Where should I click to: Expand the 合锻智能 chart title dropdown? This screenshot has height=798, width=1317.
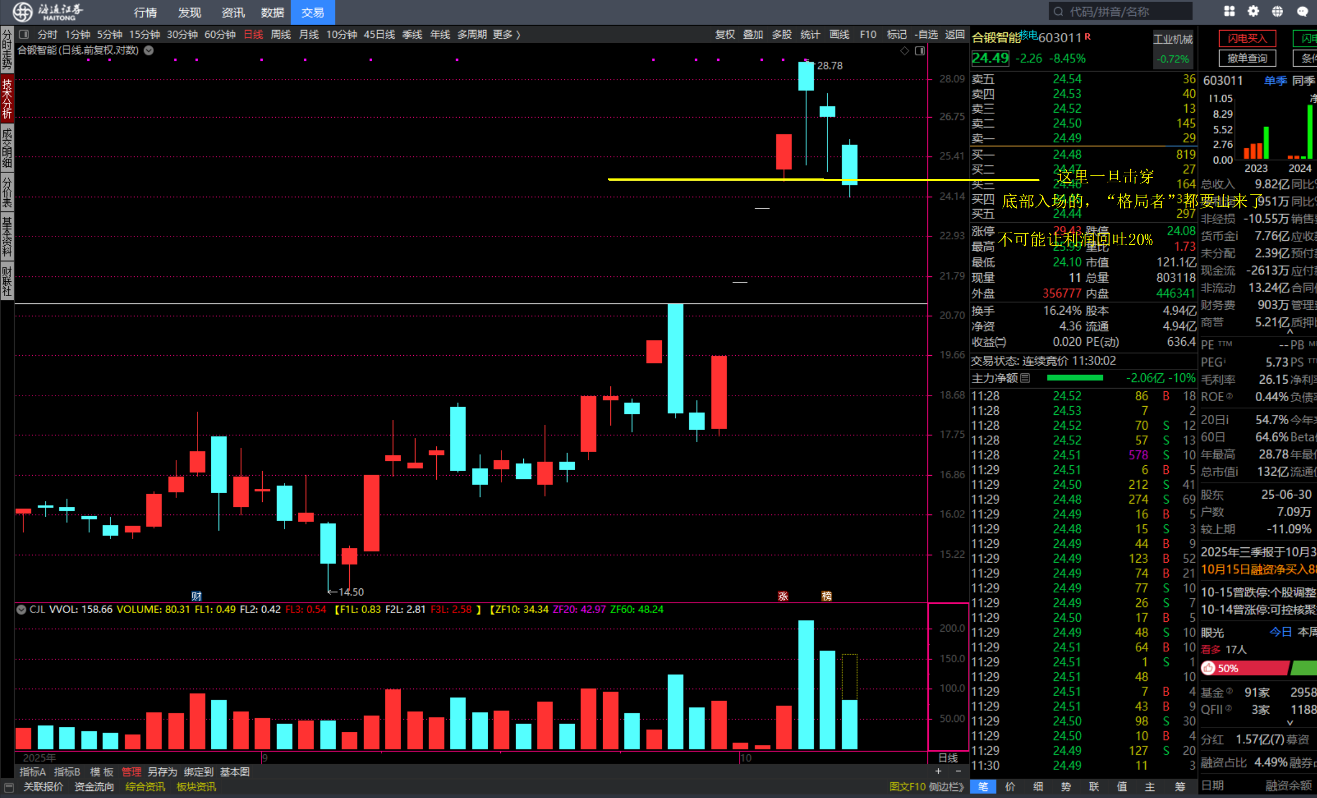149,50
